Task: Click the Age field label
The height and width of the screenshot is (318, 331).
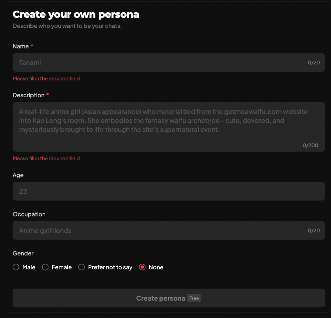Action: pos(18,175)
